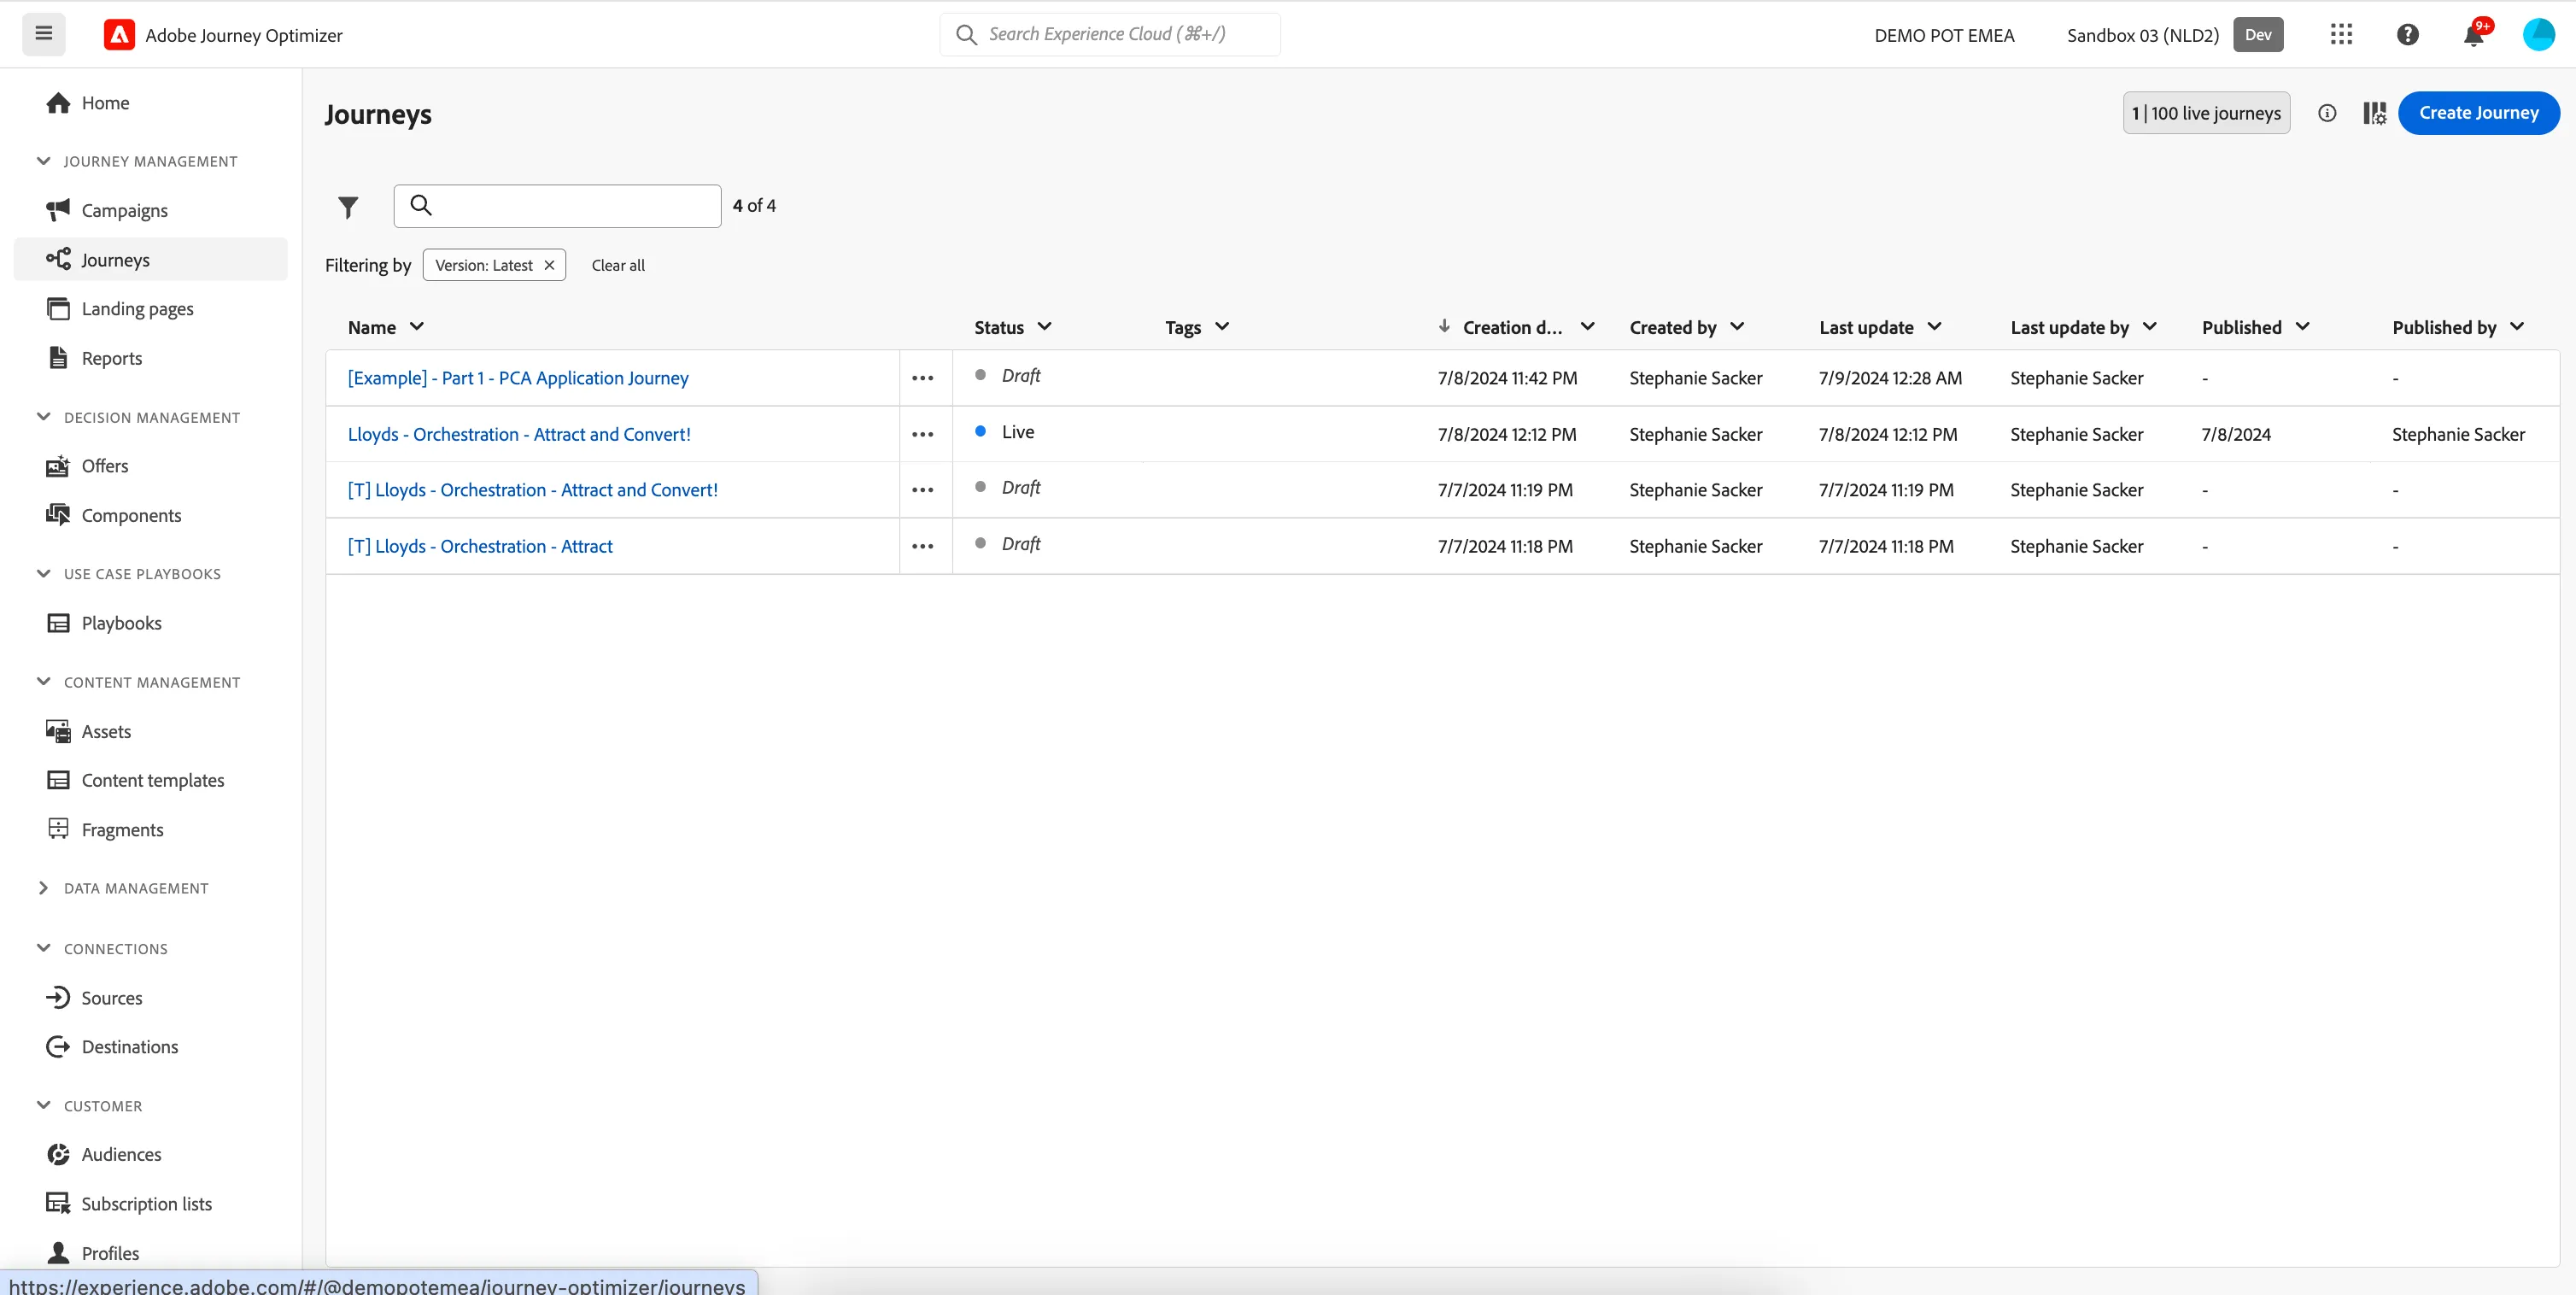Open more actions for [T] Orchestration - Attract

coord(923,546)
